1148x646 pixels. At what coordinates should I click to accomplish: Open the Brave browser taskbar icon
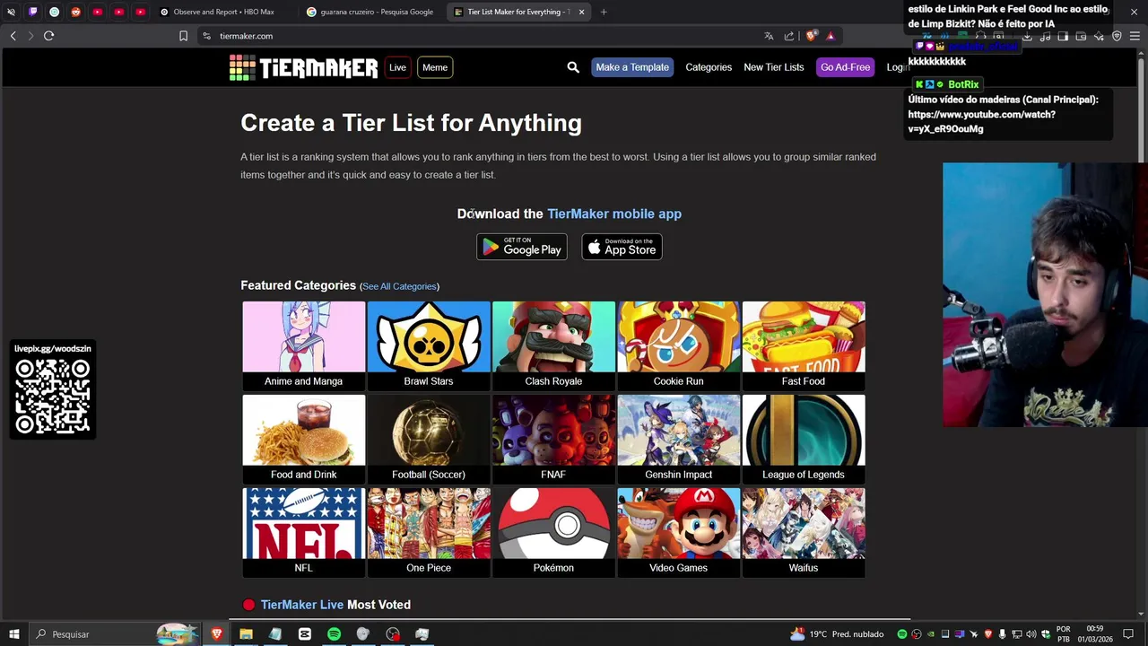coord(216,634)
